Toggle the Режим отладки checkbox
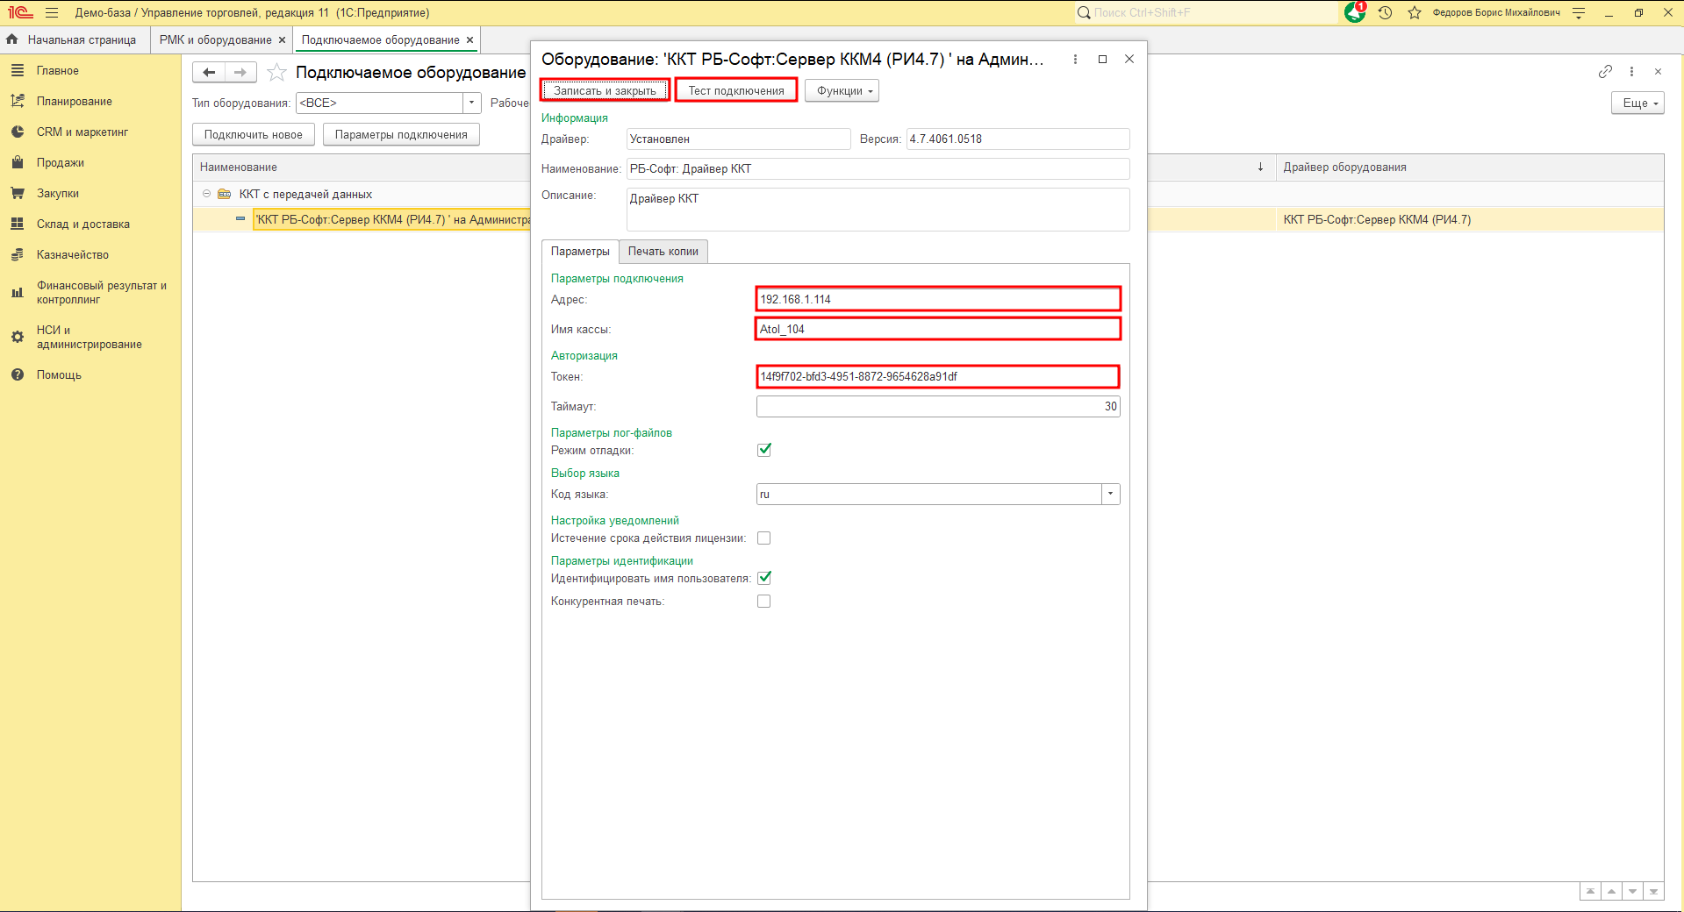The width and height of the screenshot is (1684, 912). 764,450
